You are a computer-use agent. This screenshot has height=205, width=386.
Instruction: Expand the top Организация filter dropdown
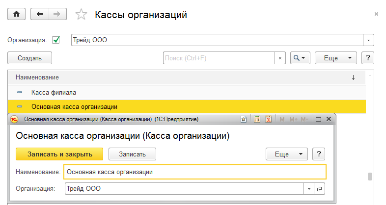click(369, 40)
